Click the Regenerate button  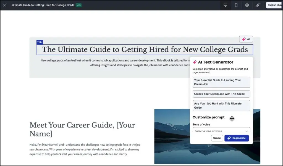tap(237, 138)
